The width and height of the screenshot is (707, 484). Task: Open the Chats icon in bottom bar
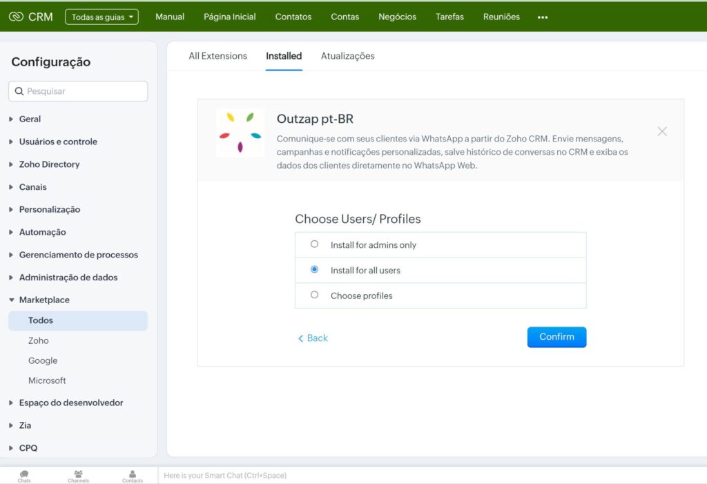24,476
